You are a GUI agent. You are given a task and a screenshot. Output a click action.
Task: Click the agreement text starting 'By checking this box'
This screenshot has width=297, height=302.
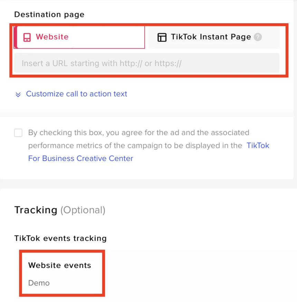pos(138,133)
